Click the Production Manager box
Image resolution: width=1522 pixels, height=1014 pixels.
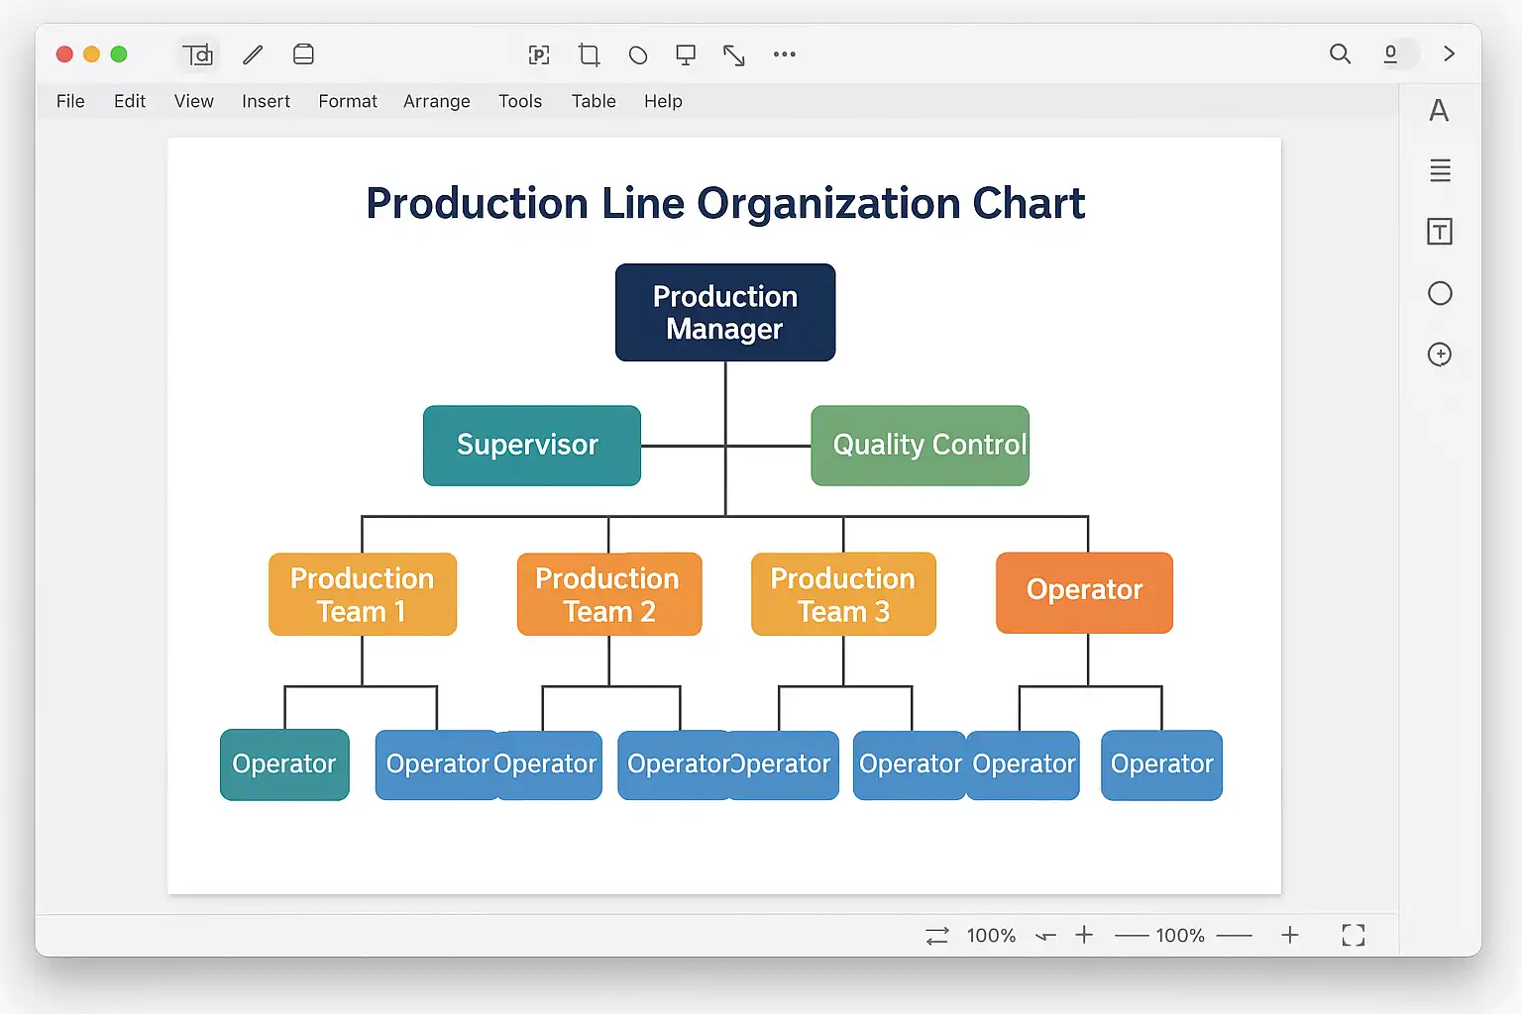(x=725, y=313)
